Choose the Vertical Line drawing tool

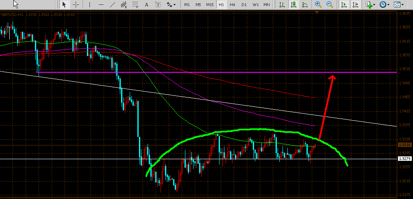pyautogui.click(x=89, y=4)
